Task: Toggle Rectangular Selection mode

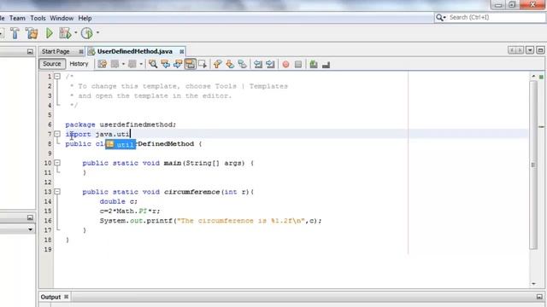Action: click(x=203, y=64)
